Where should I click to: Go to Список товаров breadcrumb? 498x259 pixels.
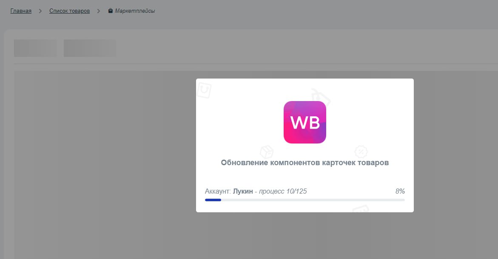[70, 11]
